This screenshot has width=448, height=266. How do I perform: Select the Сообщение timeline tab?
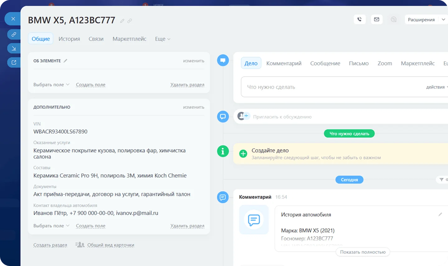coord(325,63)
